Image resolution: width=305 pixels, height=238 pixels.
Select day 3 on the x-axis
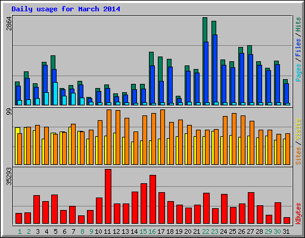[x=38, y=231]
